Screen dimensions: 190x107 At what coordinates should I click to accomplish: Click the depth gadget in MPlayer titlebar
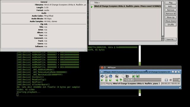179,72
